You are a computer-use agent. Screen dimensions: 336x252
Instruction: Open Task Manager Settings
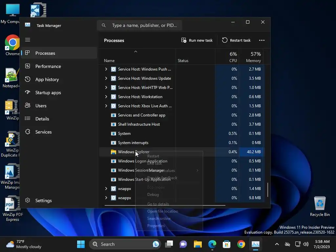(x=59, y=200)
